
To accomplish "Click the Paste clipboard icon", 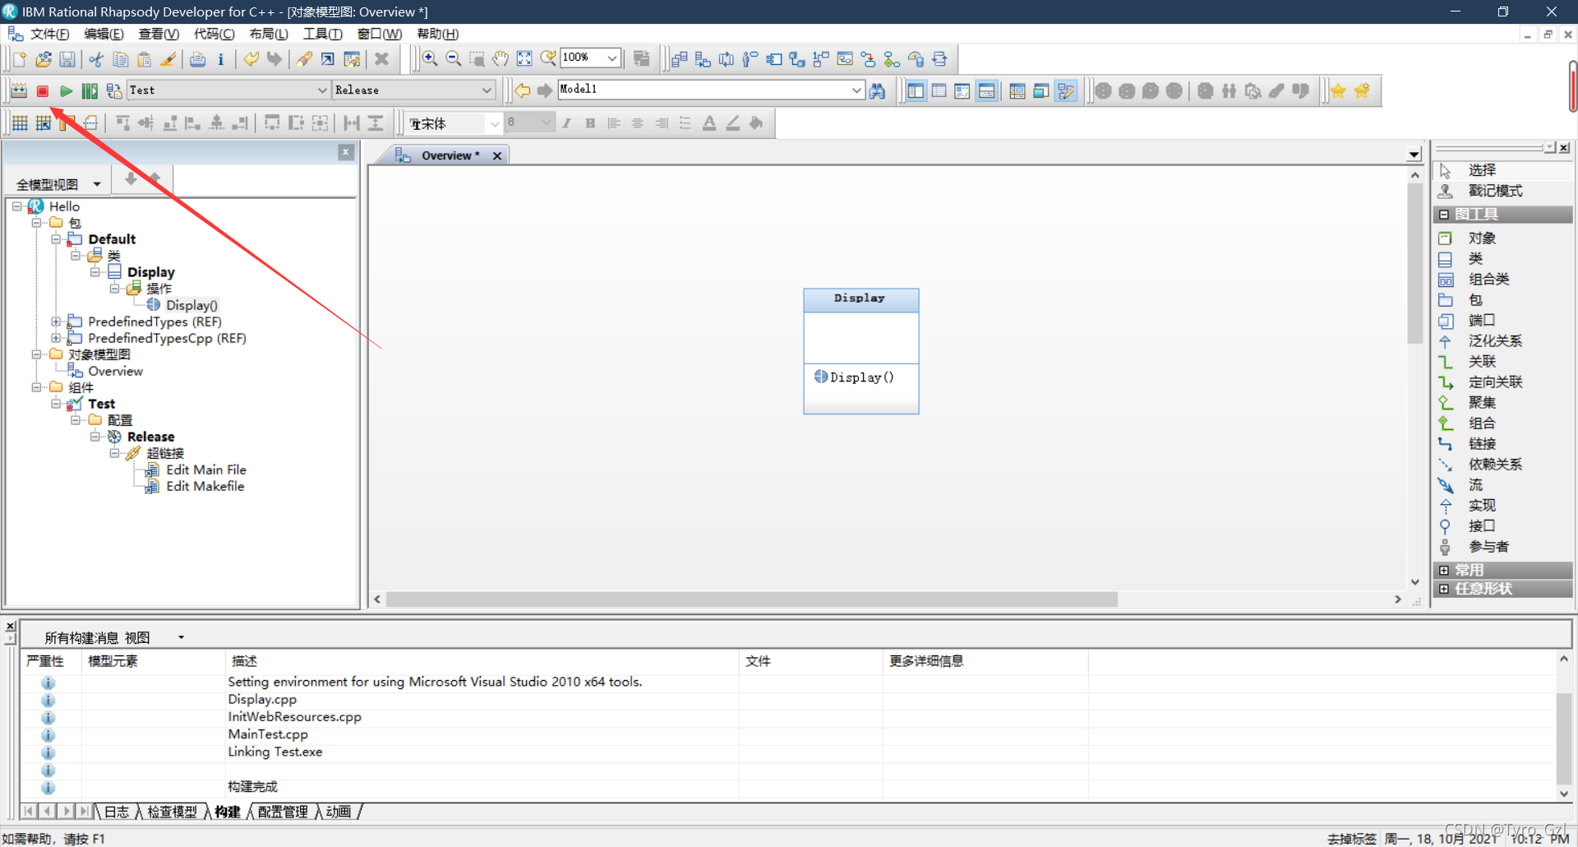I will (144, 59).
